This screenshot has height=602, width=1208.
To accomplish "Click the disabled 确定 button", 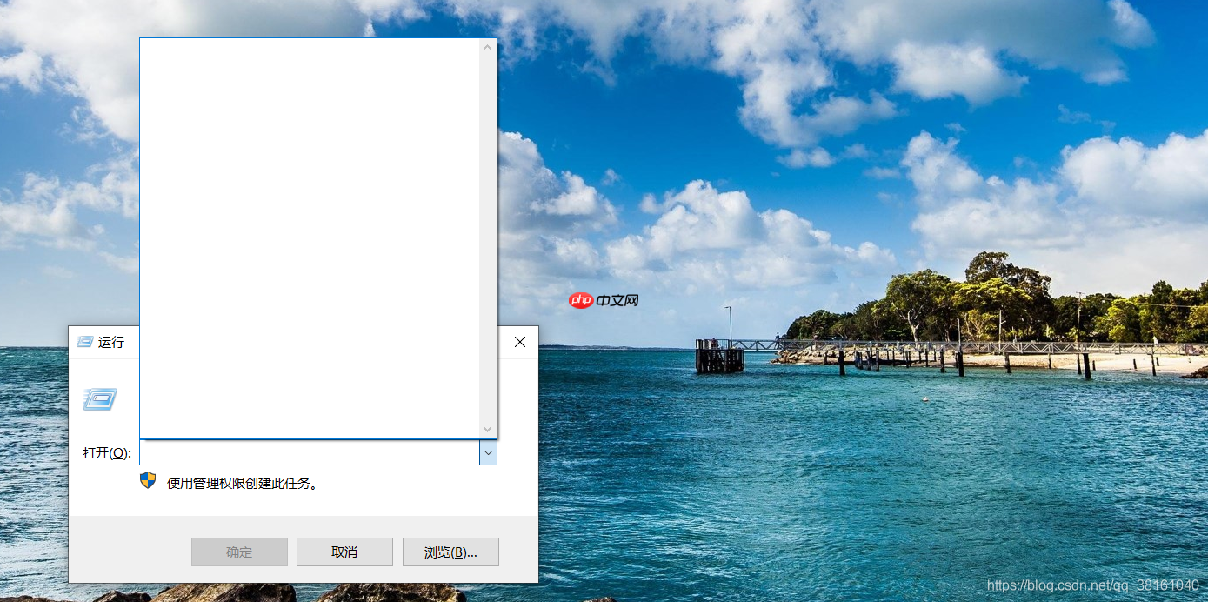I will click(x=239, y=552).
